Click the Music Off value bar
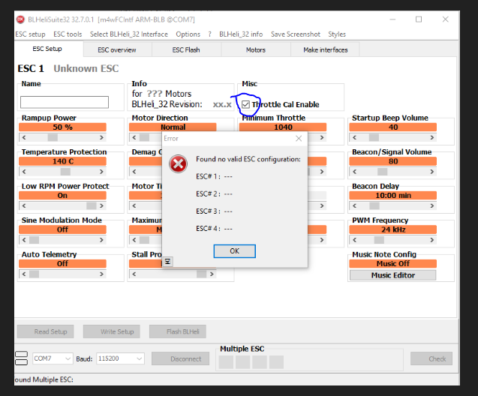 click(x=393, y=263)
